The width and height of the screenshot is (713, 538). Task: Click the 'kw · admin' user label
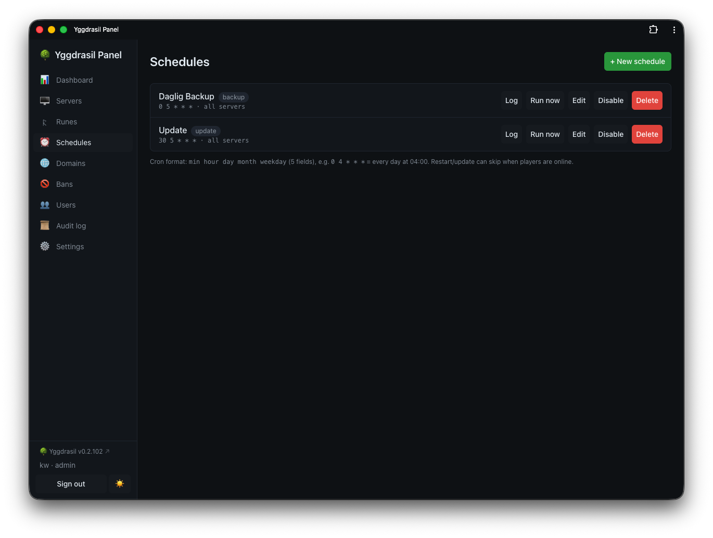coord(58,465)
